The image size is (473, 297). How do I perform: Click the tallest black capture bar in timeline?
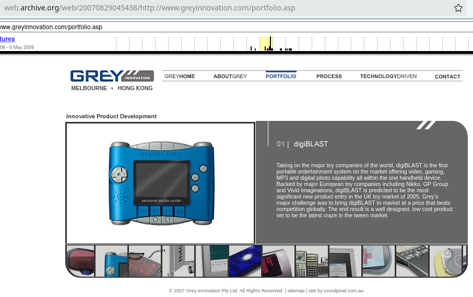270,43
